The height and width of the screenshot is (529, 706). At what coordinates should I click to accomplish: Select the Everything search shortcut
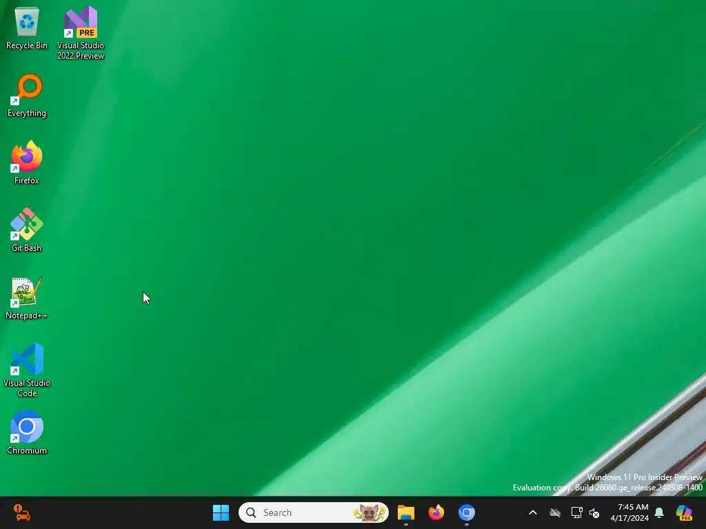point(27,95)
